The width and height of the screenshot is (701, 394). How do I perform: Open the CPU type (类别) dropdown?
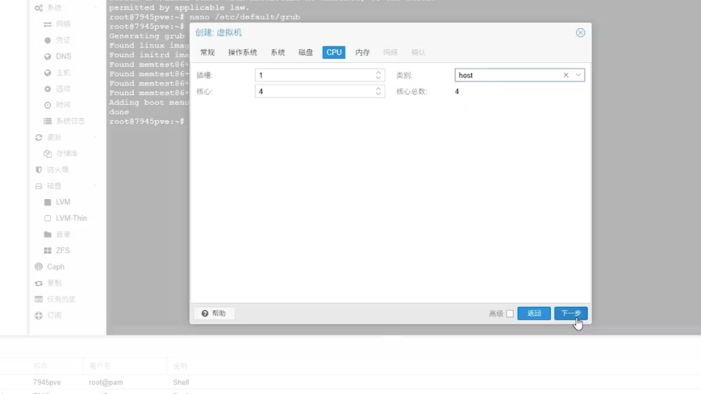578,75
